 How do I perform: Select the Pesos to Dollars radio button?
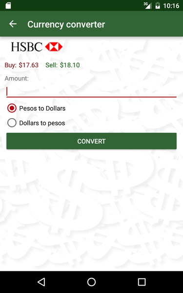12,108
